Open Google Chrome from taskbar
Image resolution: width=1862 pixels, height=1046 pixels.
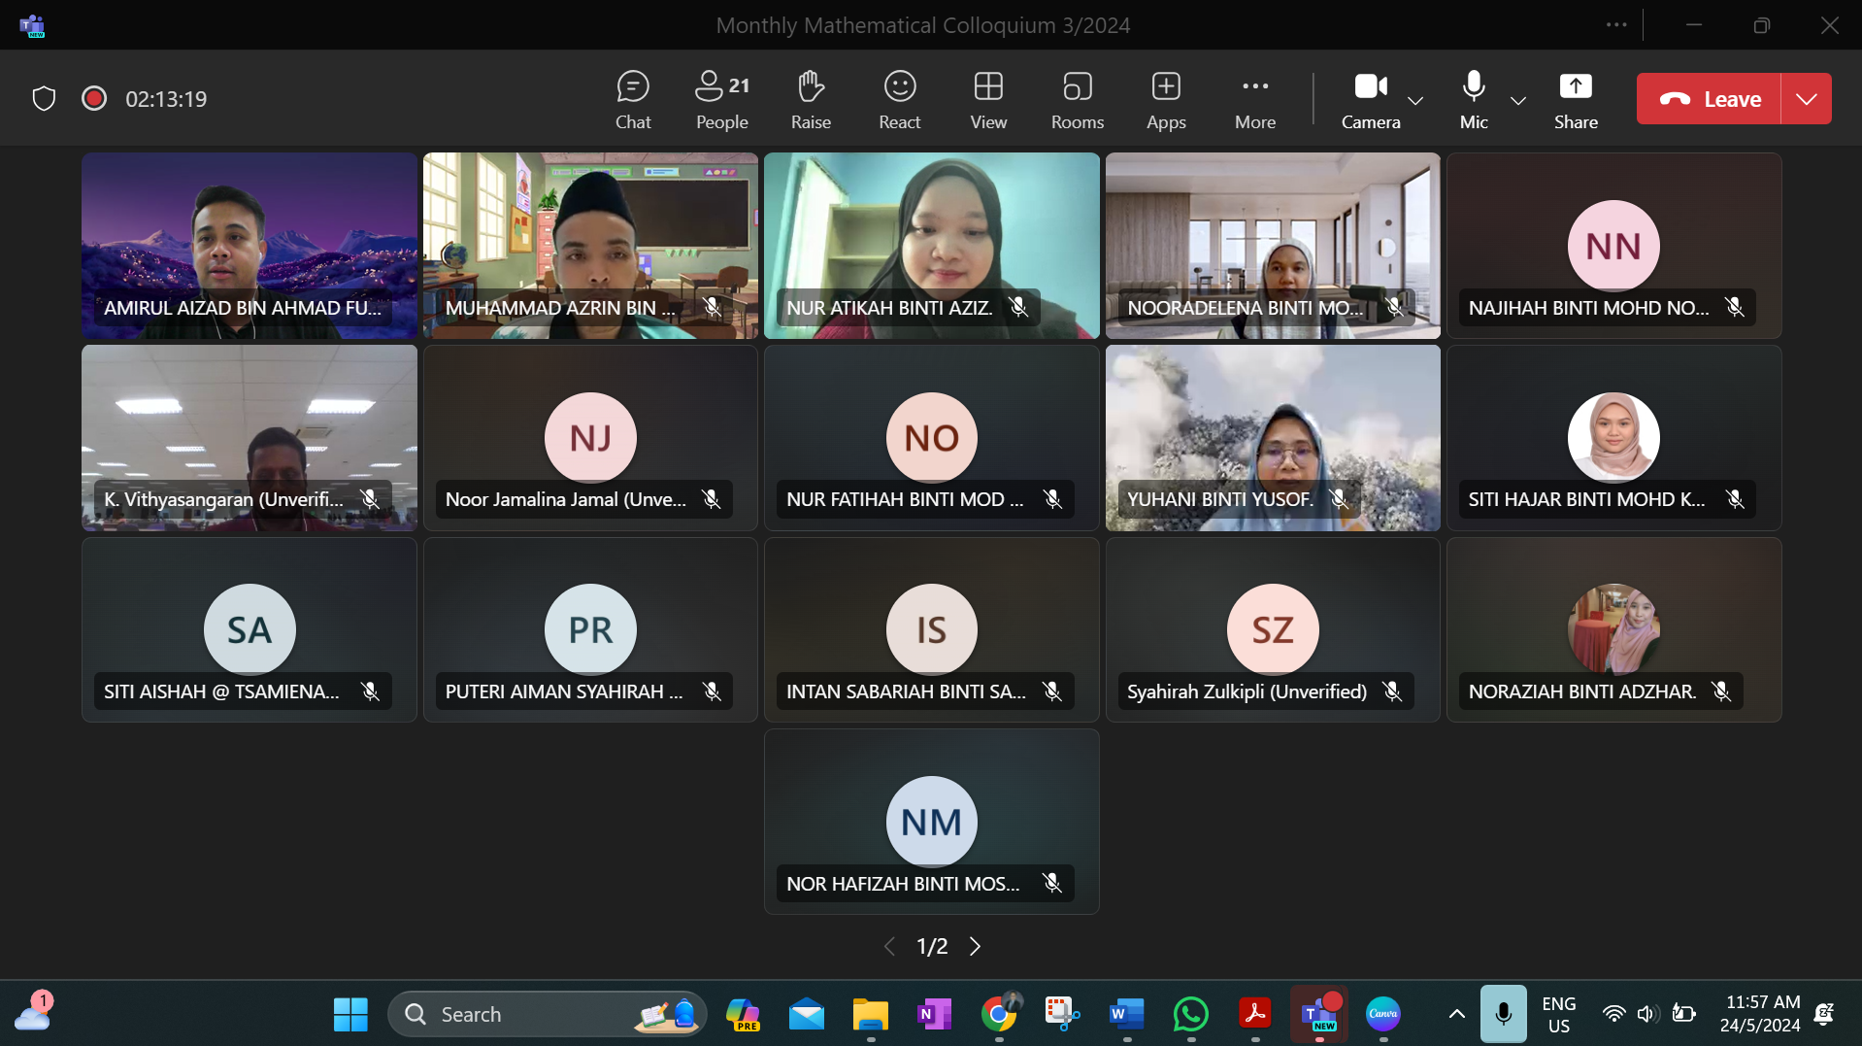pos(999,1014)
